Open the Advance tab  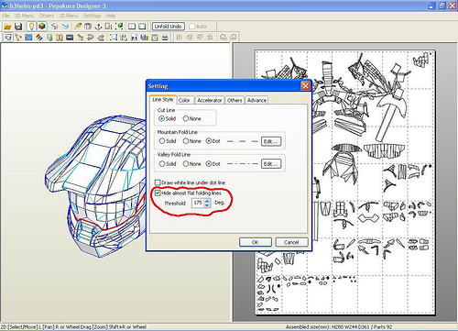(x=256, y=100)
